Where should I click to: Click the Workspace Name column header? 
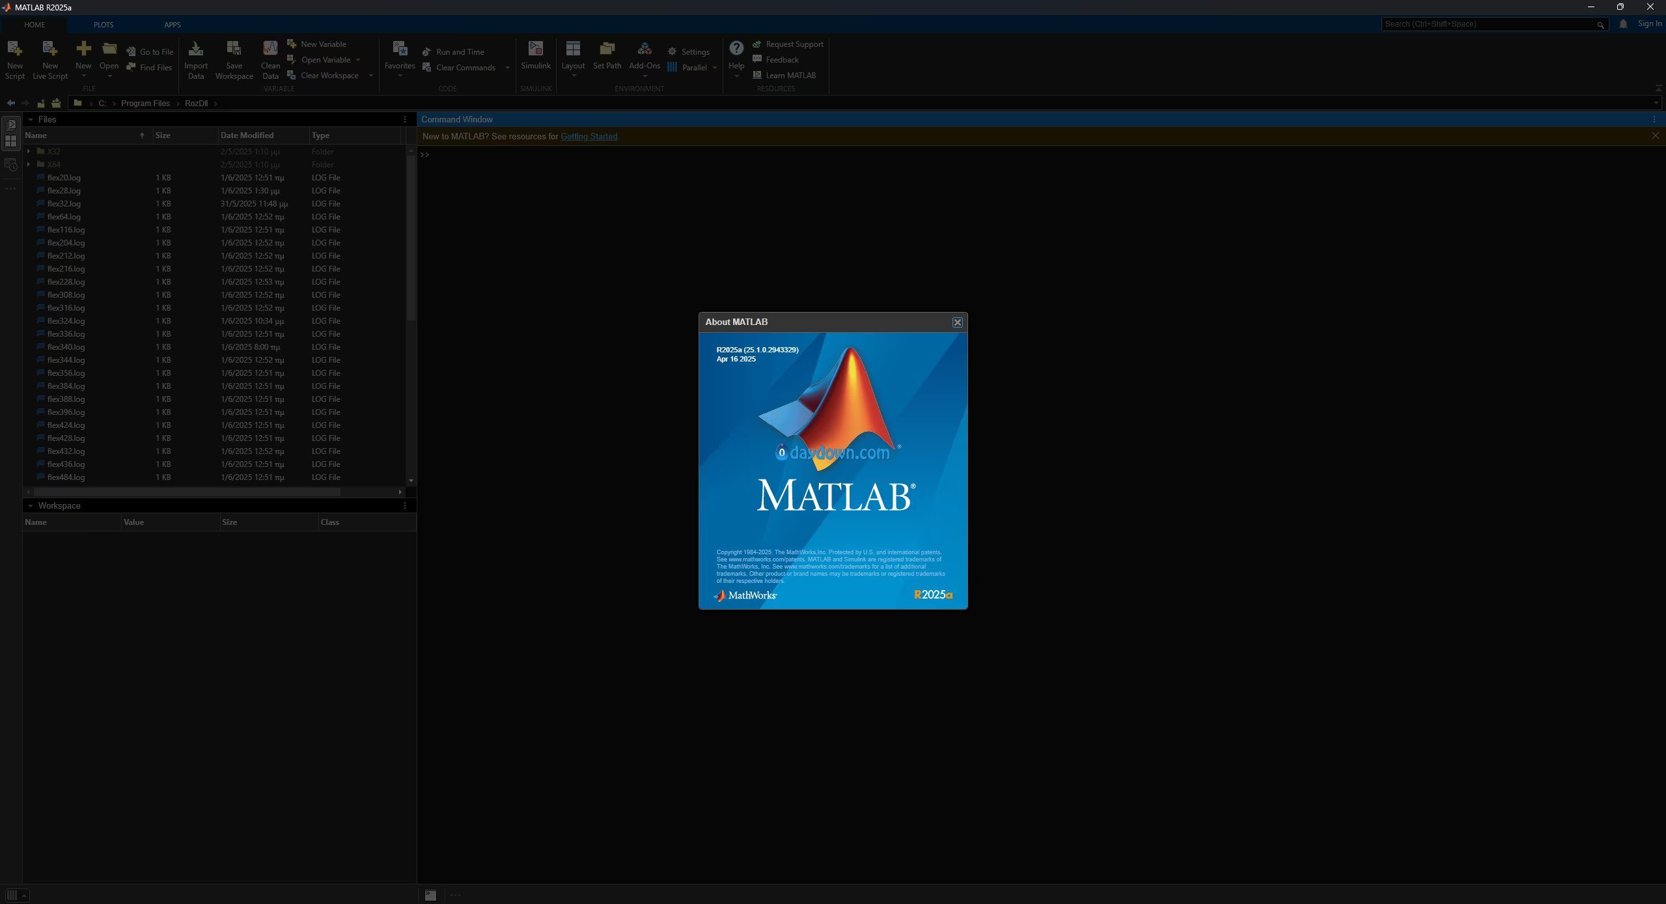click(x=72, y=522)
